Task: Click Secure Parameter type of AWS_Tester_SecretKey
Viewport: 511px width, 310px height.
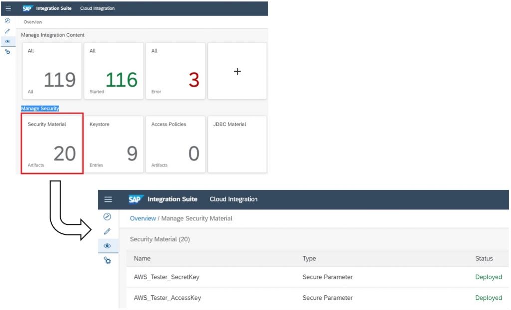Action: pyautogui.click(x=327, y=277)
